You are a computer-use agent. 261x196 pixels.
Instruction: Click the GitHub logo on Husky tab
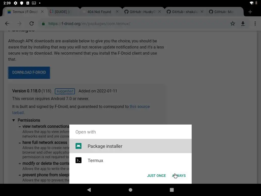pyautogui.click(x=126, y=12)
